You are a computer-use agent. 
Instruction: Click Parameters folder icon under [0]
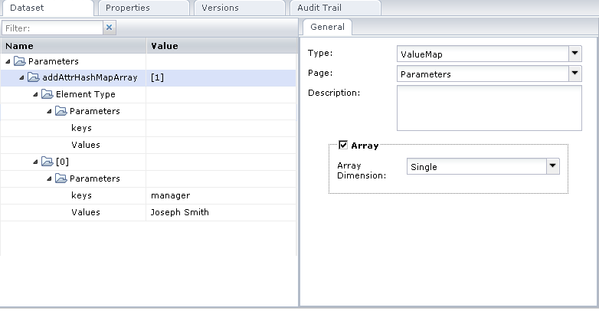tap(61, 178)
